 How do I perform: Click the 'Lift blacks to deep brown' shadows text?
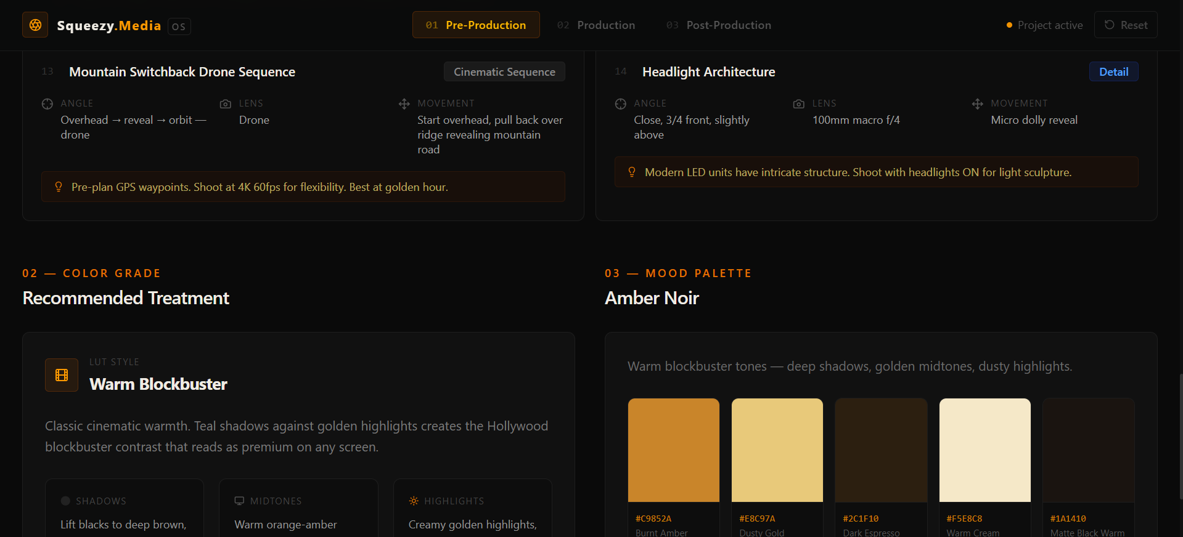(123, 525)
